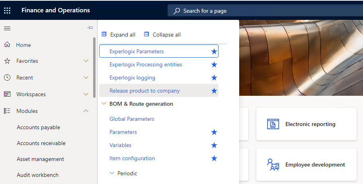The image size is (363, 184).
Task: Click the Finance and Operations title
Action: click(x=56, y=10)
